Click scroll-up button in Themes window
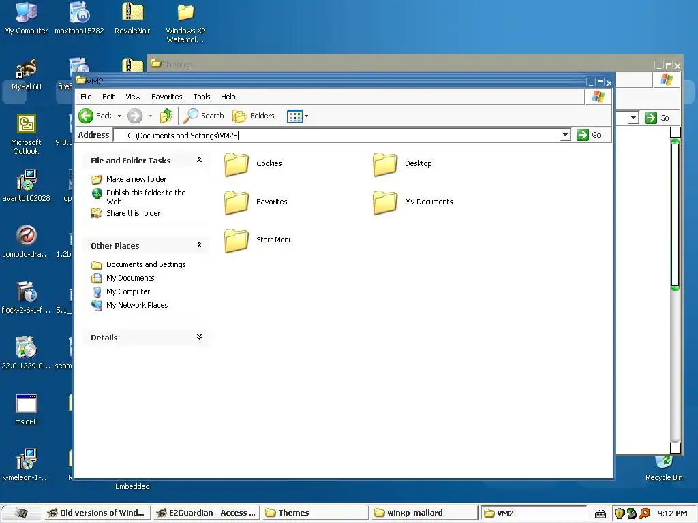 click(676, 132)
